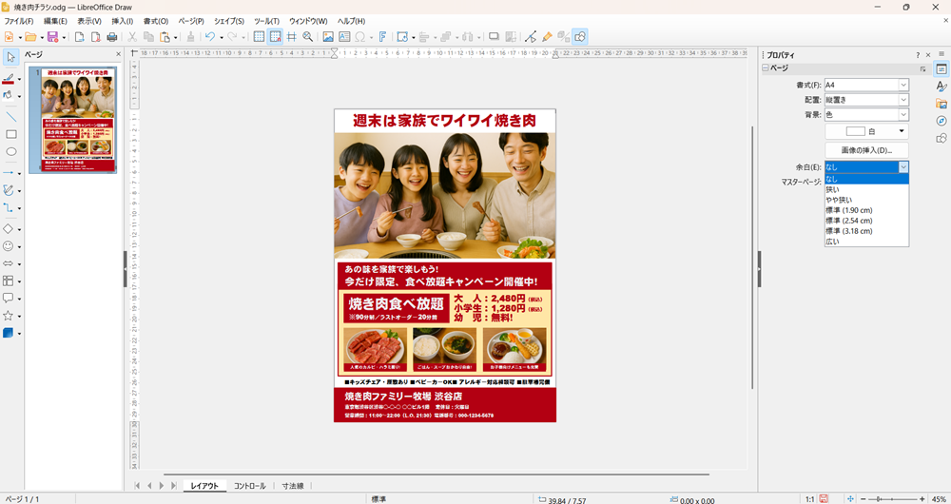Open the white background color picker dropdown
The width and height of the screenshot is (951, 504).
tap(866, 131)
